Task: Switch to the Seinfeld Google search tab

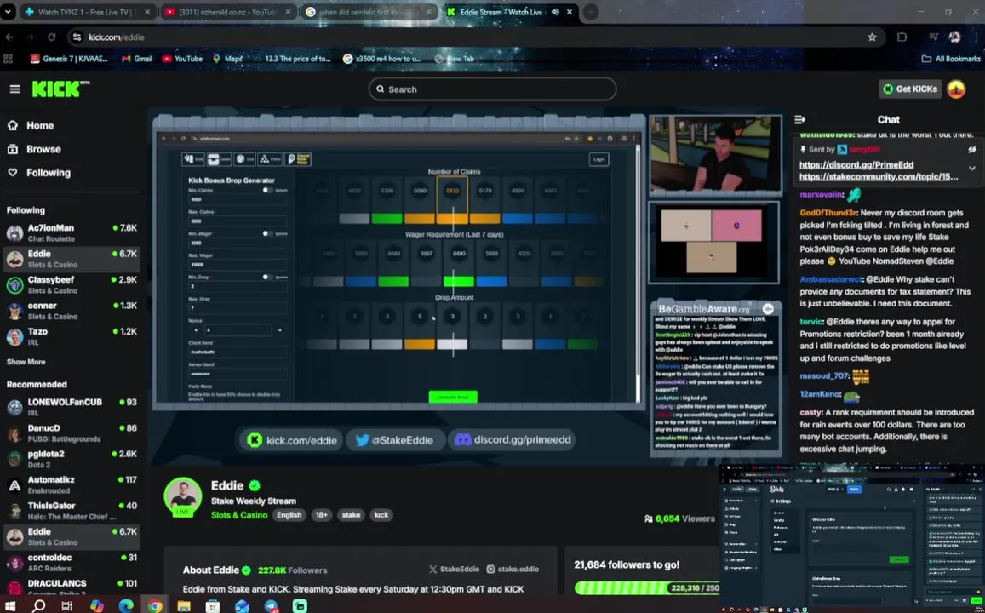Action: 369,12
